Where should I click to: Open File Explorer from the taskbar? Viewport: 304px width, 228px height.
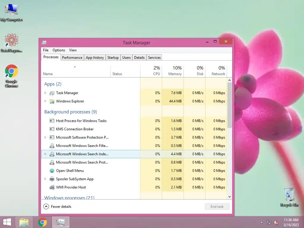pos(24,222)
